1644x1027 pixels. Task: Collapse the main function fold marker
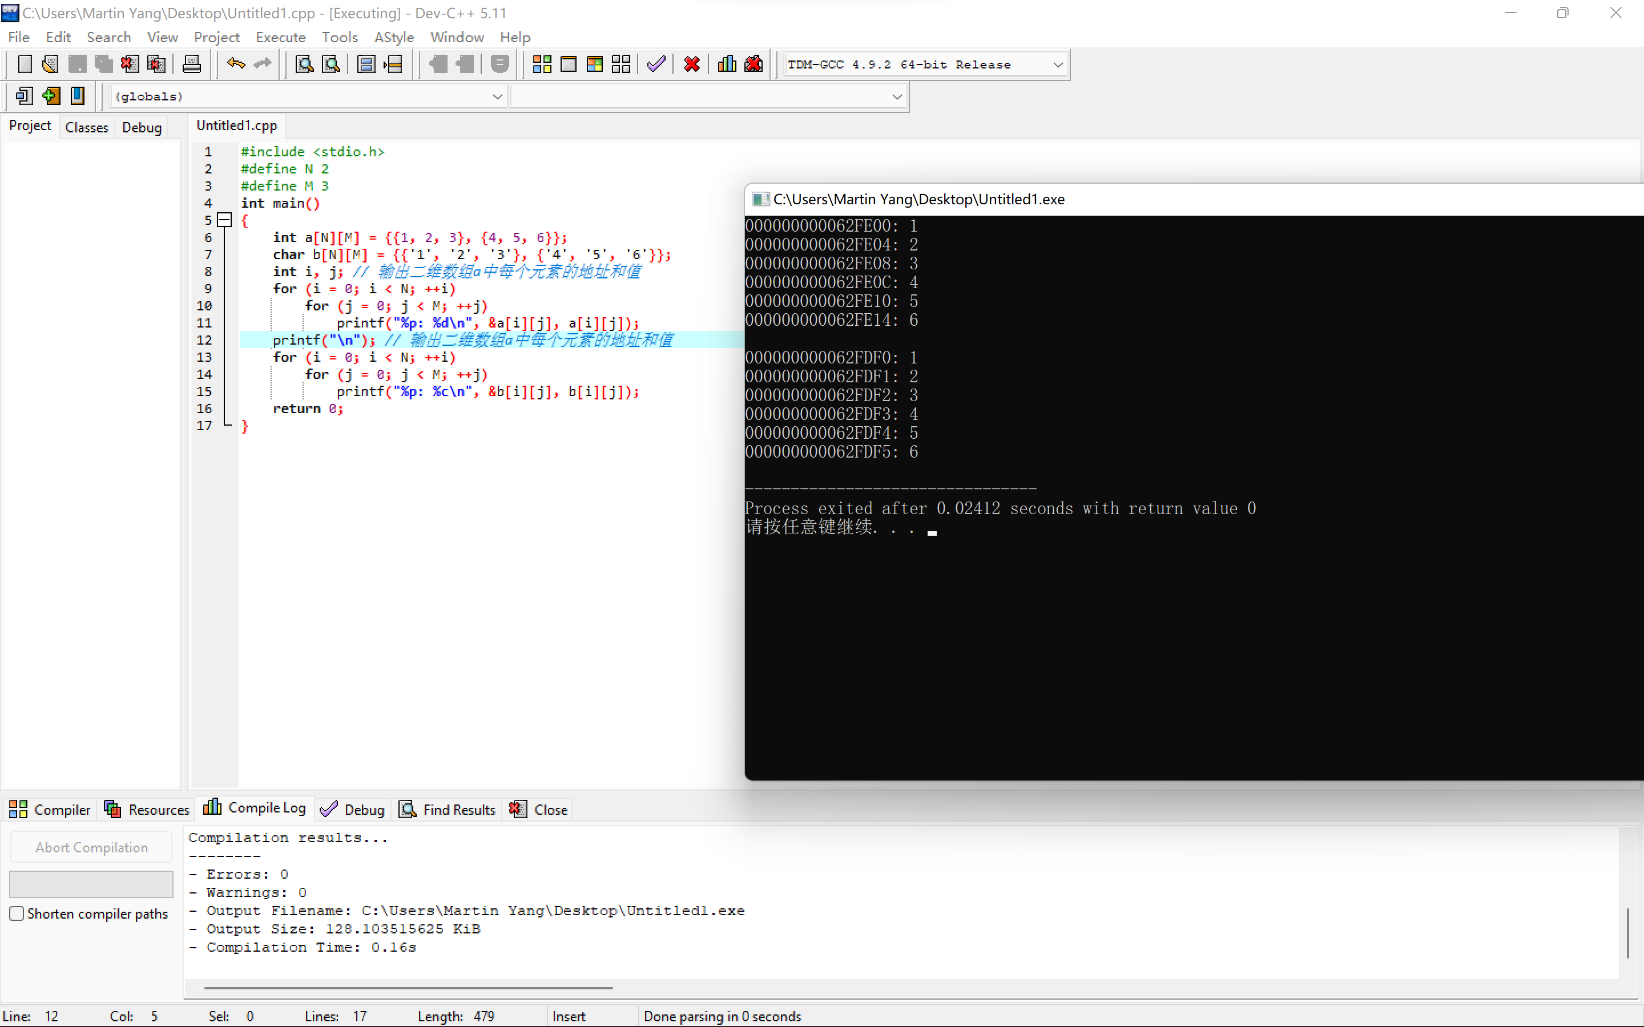[225, 220]
